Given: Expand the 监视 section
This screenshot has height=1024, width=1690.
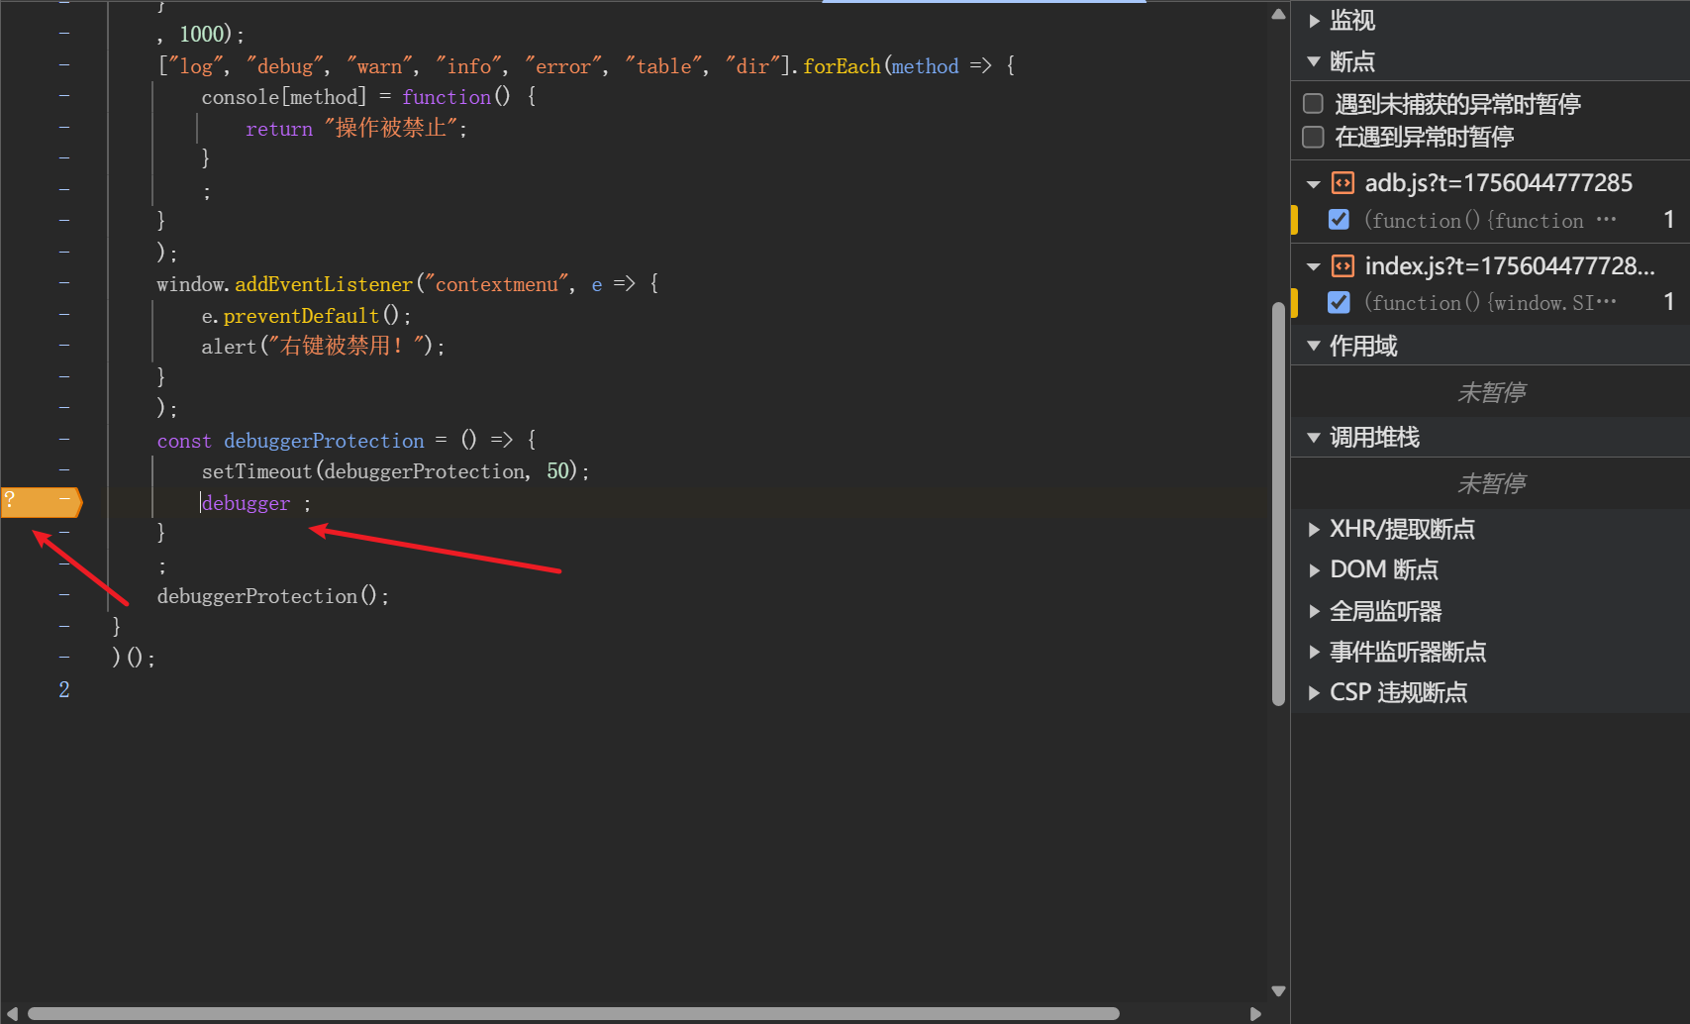Looking at the screenshot, I should [x=1314, y=21].
